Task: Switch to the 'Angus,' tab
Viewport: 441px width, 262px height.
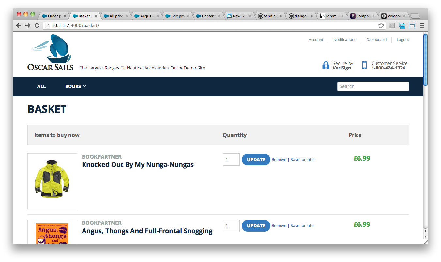Action: pos(146,16)
